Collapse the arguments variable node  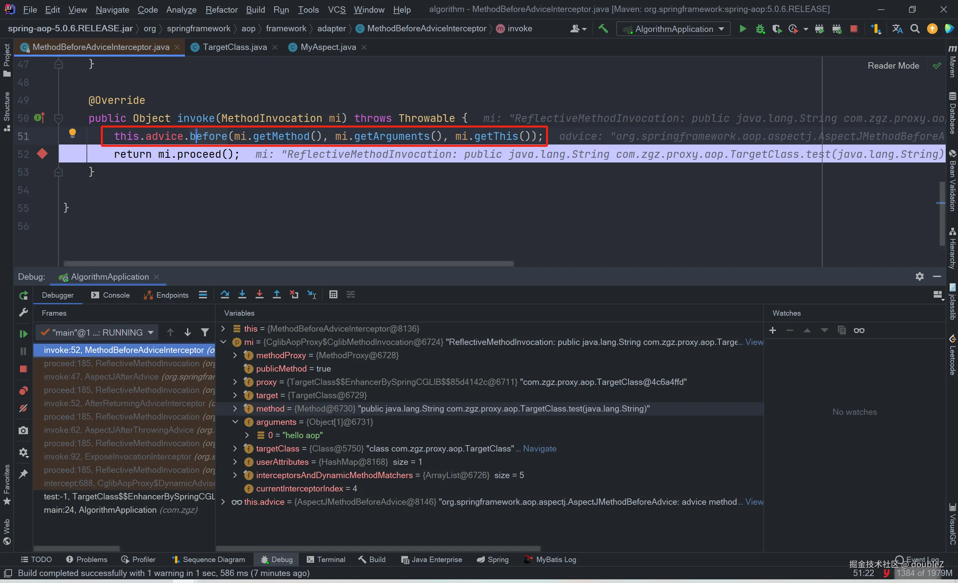point(235,422)
